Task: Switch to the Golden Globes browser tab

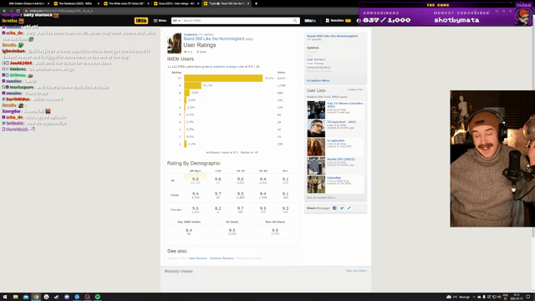Action: [26, 3]
